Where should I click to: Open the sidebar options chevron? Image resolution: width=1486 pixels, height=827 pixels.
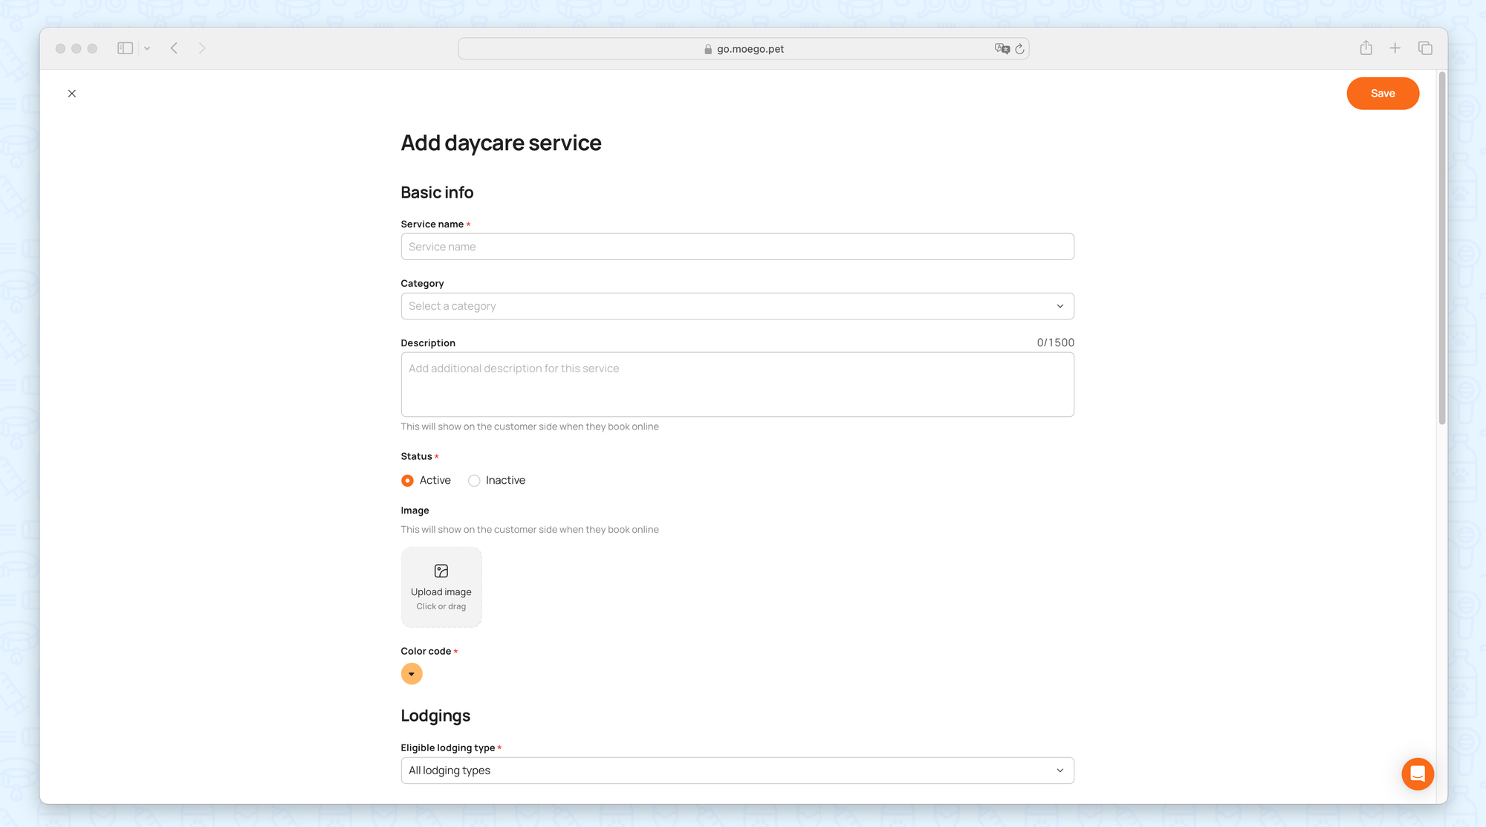(147, 48)
